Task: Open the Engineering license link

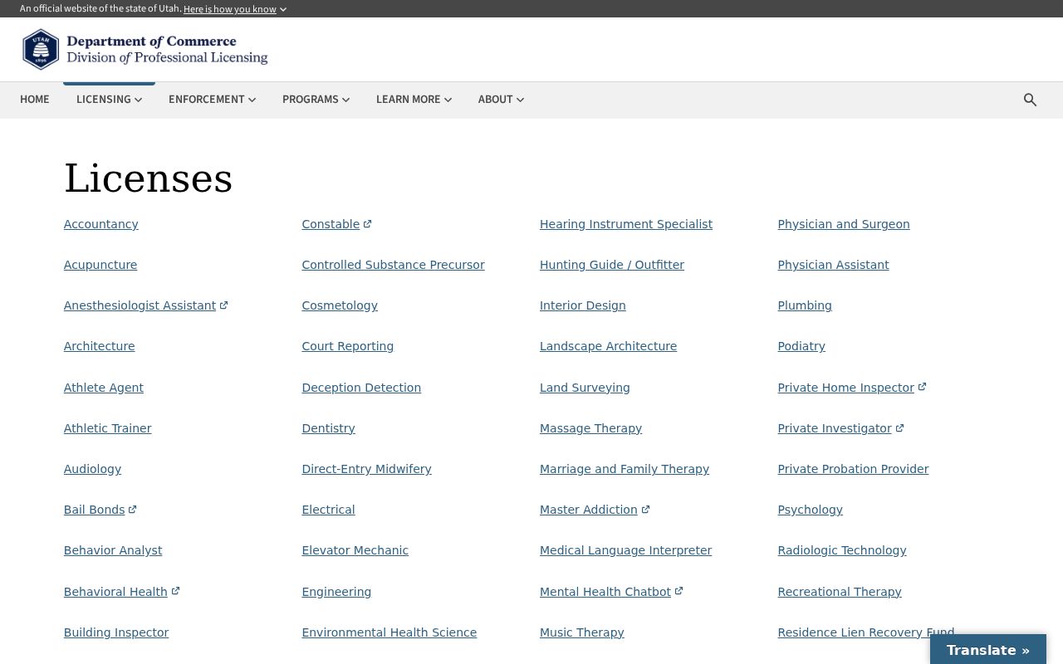Action: click(336, 592)
